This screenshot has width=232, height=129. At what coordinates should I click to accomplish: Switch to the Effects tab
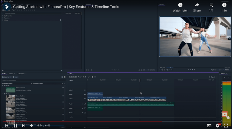[11, 74]
